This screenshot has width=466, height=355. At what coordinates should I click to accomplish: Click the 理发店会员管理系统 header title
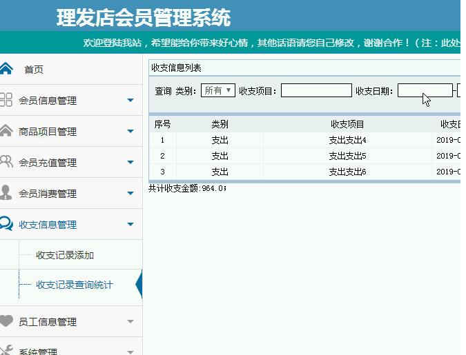144,17
